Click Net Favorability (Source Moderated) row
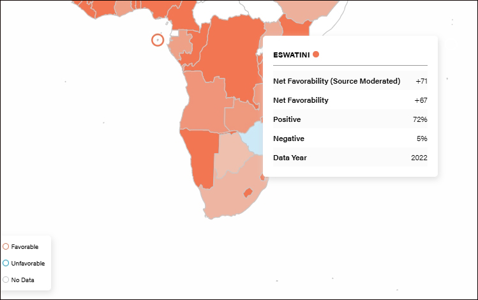This screenshot has width=478, height=300. (350, 81)
